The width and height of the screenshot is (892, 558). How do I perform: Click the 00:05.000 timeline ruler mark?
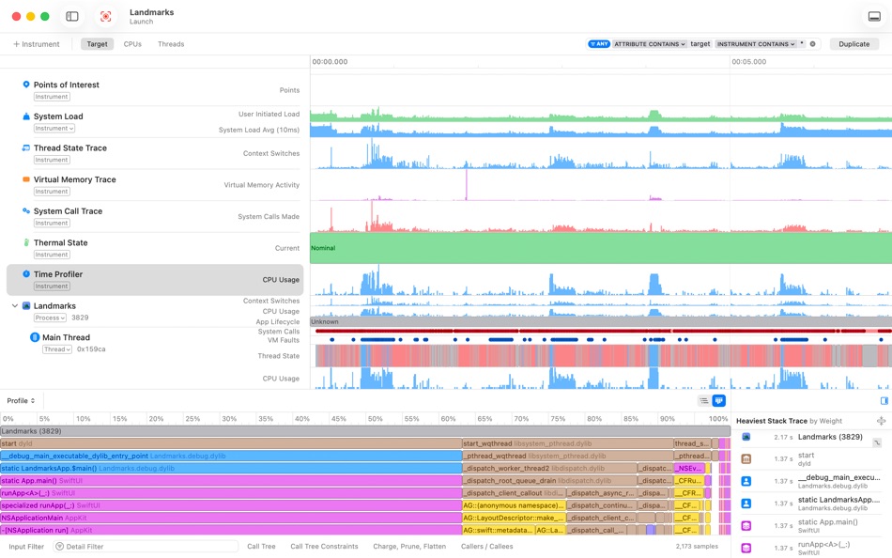click(748, 61)
